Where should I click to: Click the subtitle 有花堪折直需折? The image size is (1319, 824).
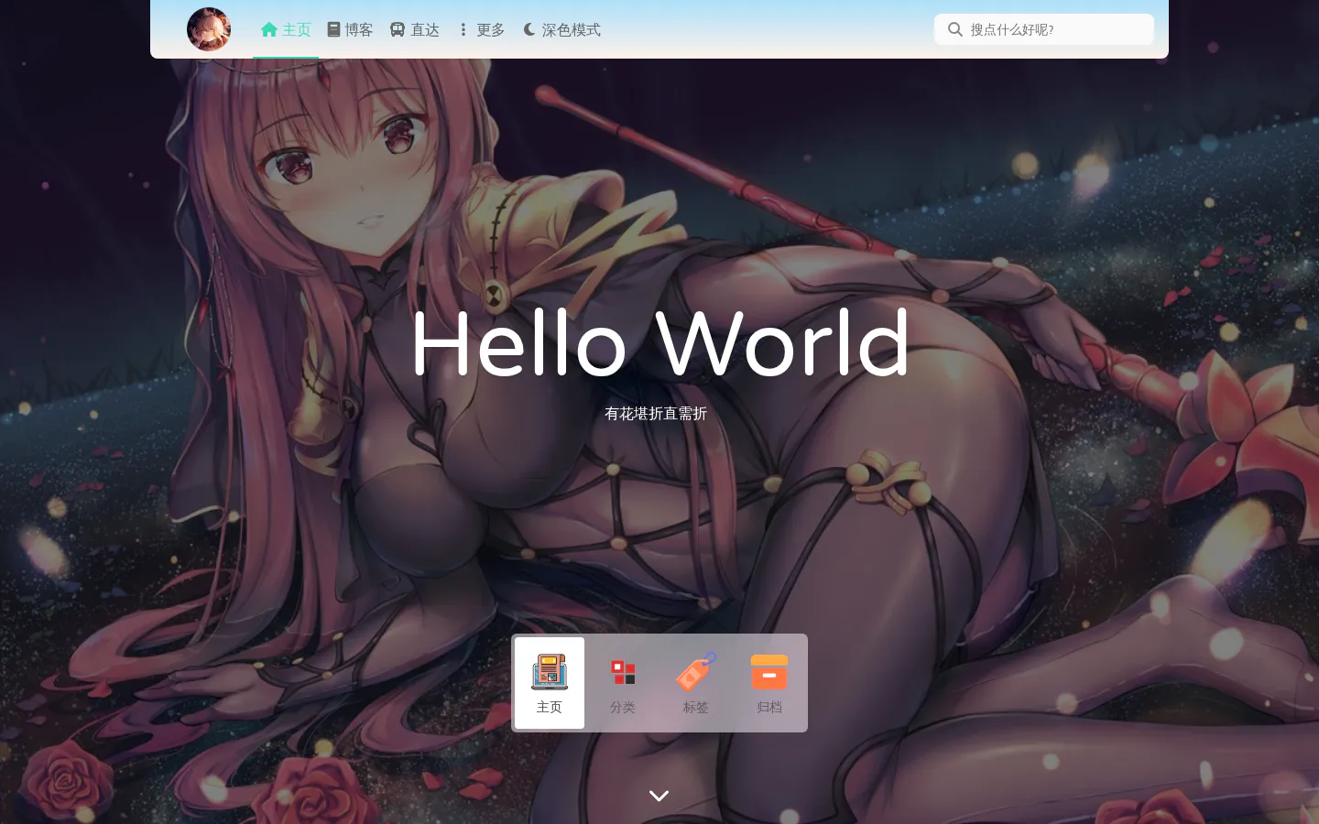click(x=656, y=414)
